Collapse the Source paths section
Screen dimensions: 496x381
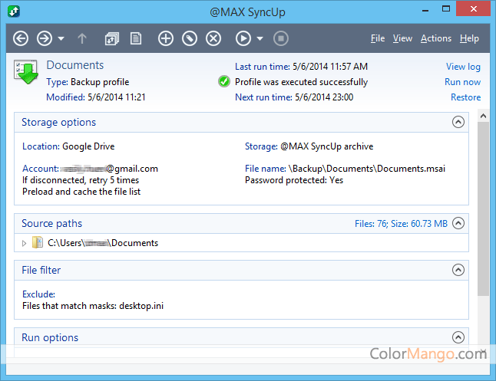(x=458, y=223)
